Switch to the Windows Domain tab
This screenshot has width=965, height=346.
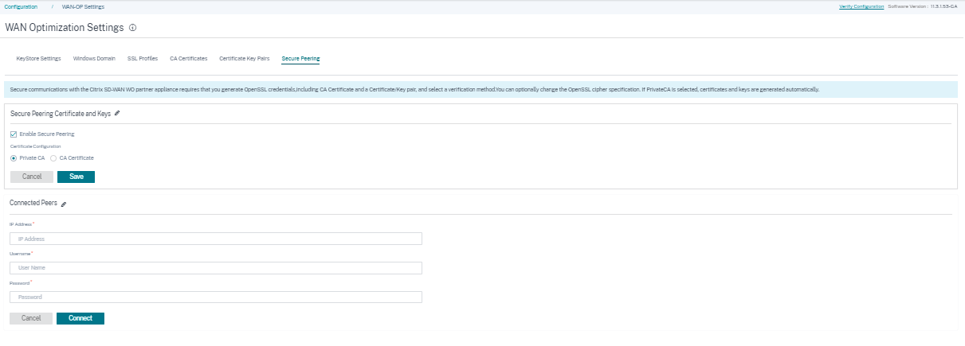coord(94,58)
